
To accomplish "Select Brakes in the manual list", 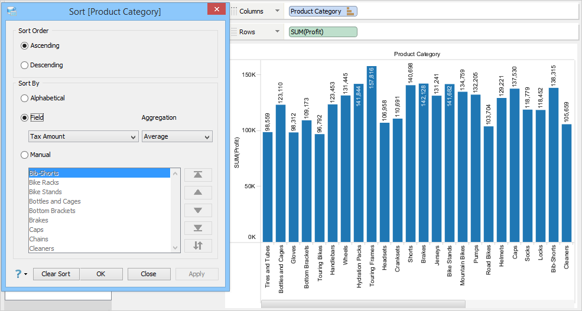I will point(99,220).
